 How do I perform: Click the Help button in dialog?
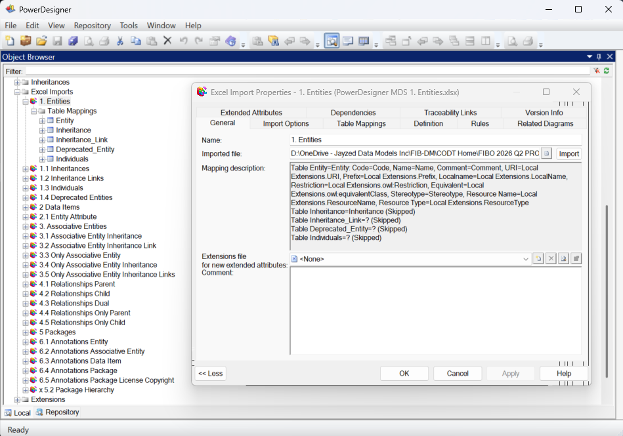click(564, 373)
